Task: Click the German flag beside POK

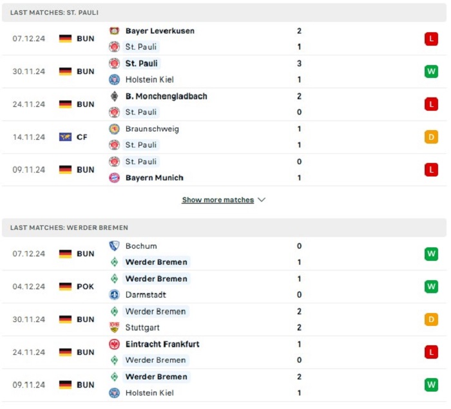Action: [65, 287]
